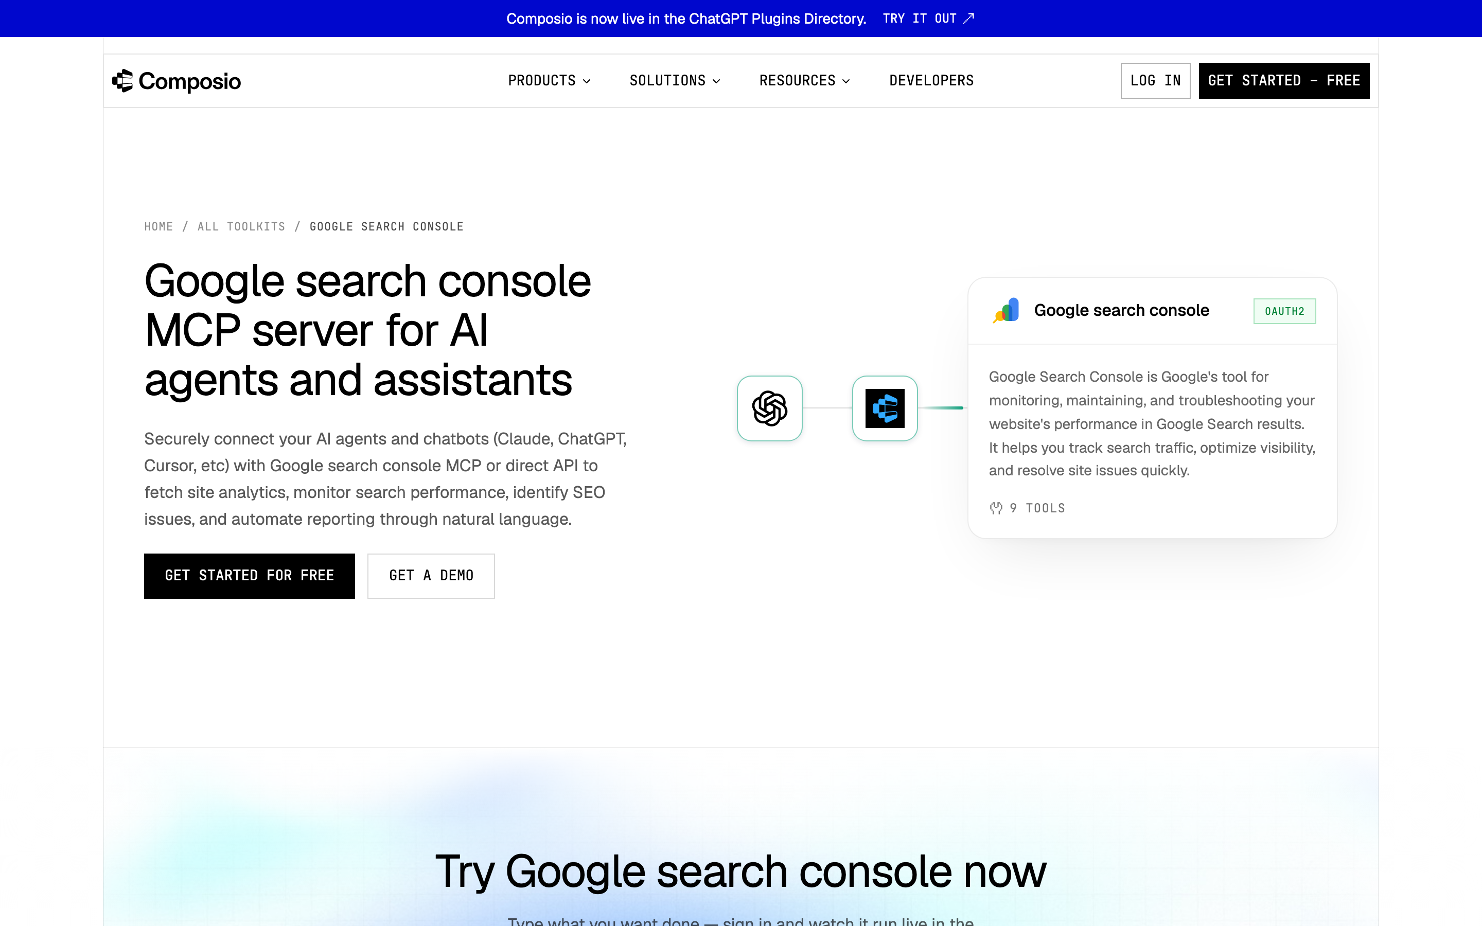Click the 9 Tools label
The image size is (1482, 926).
coord(1037,508)
